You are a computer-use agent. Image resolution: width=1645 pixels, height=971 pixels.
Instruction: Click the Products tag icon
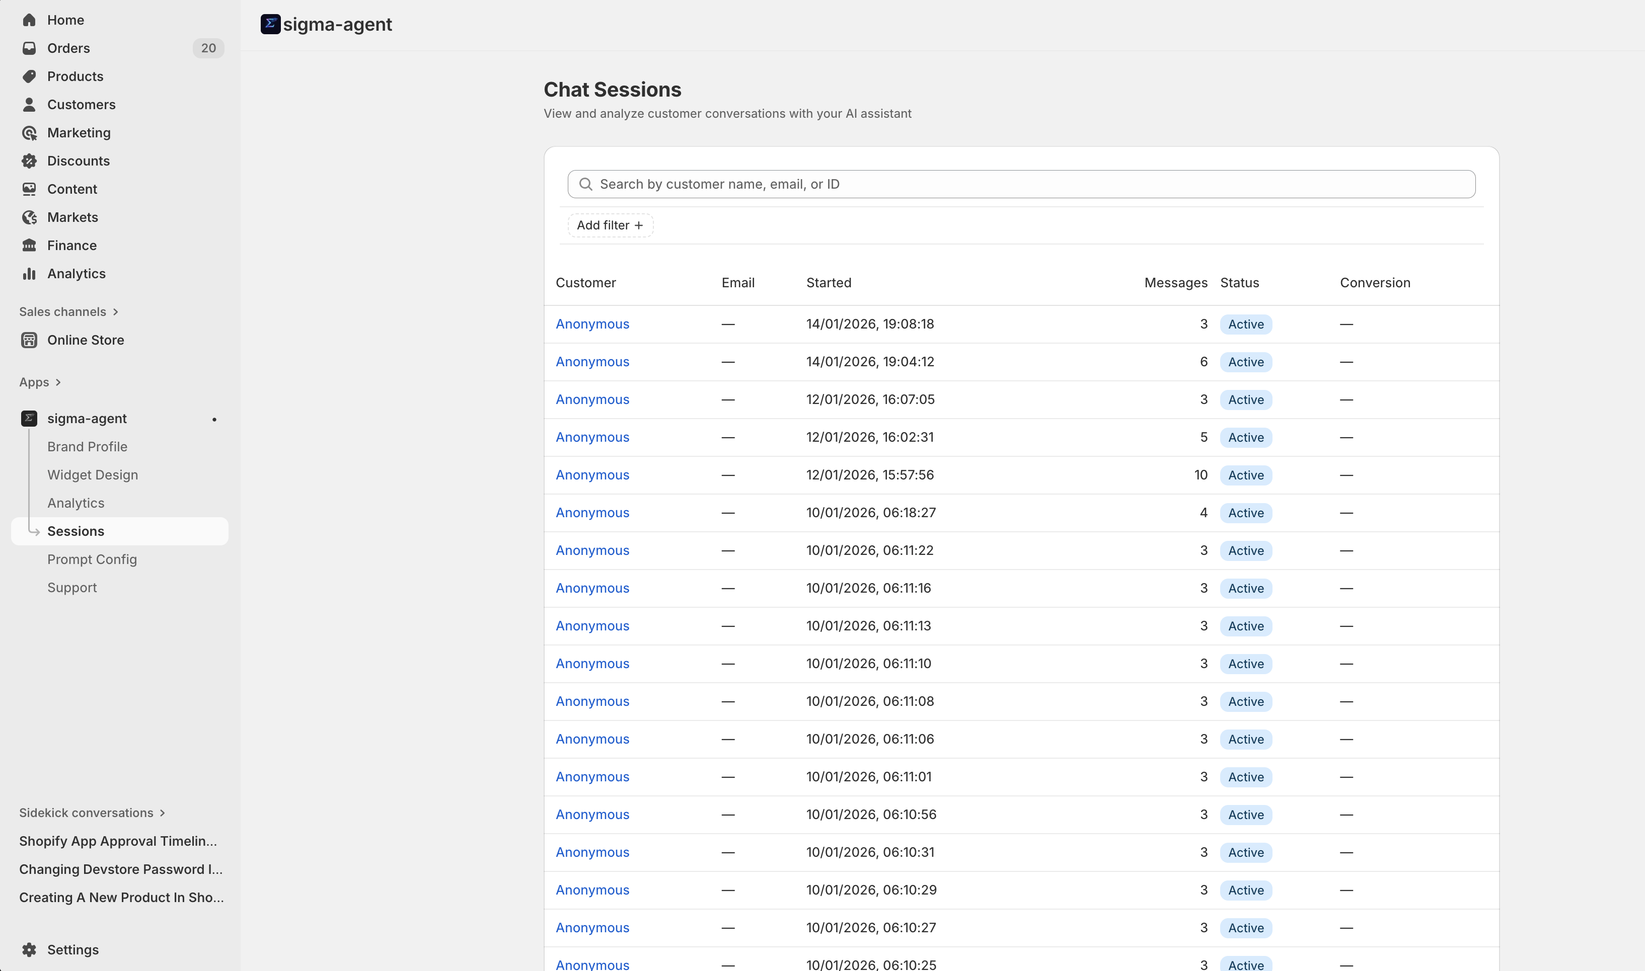[x=29, y=76]
